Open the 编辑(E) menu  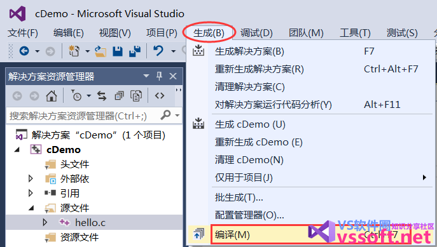(x=68, y=33)
